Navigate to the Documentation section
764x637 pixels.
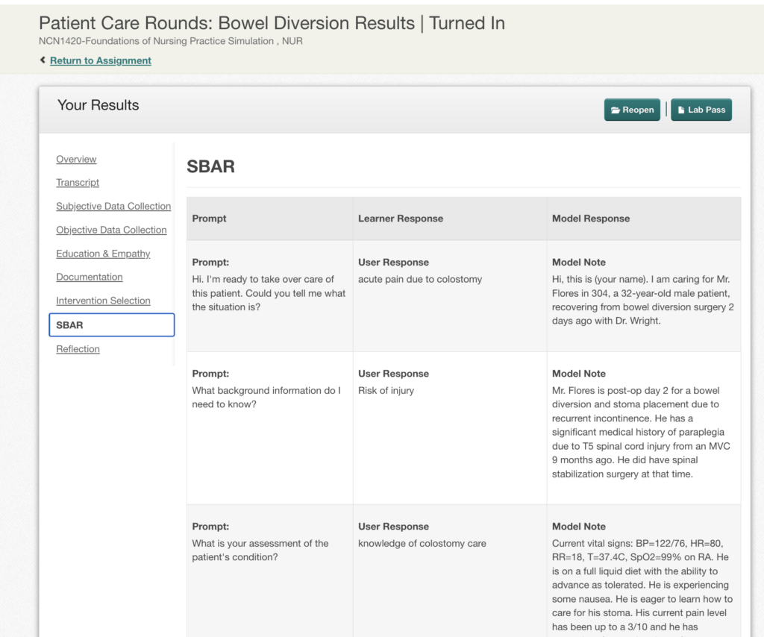[90, 277]
